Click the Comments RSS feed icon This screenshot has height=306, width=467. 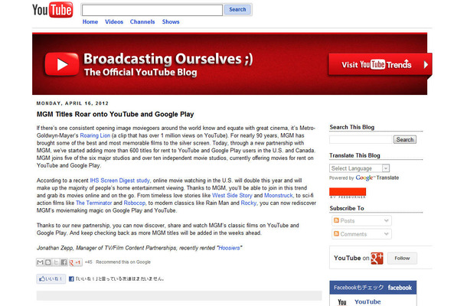click(337, 233)
